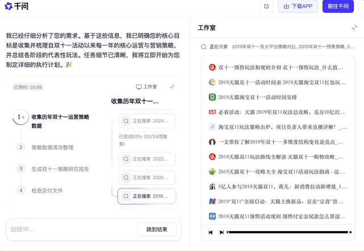The width and height of the screenshot is (364, 251).
Task: Click the 前往千问 button
Action: coord(338,6)
